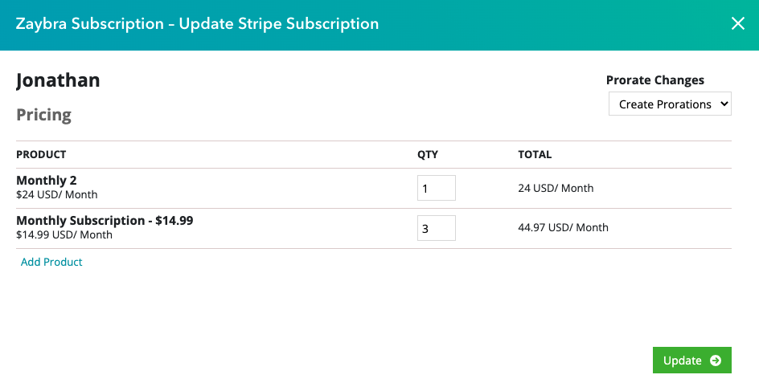Click the QTY column header

pyautogui.click(x=428, y=155)
